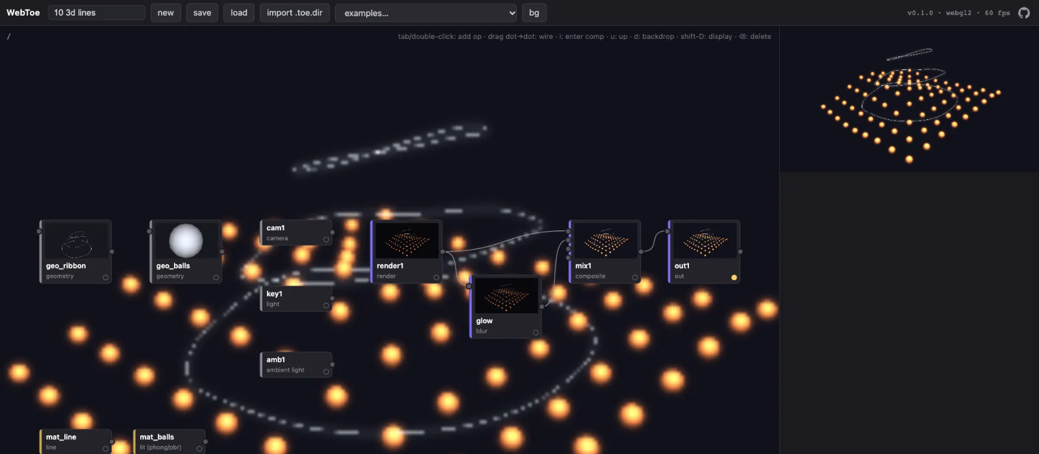This screenshot has height=454, width=1039.
Task: Open the examples dropdown
Action: point(426,13)
